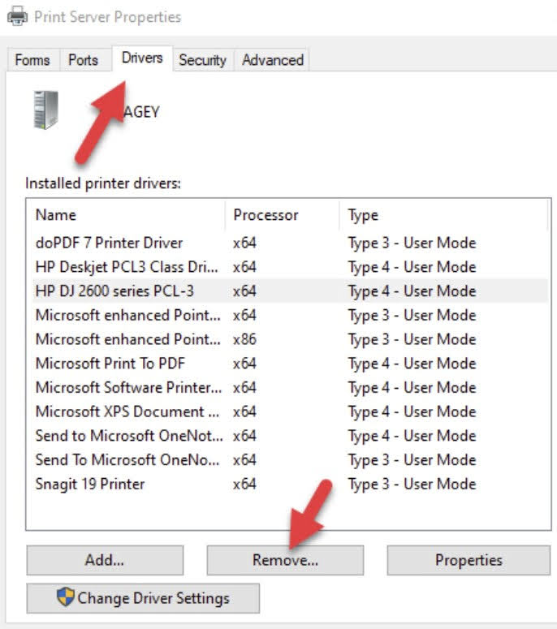Viewport: 557px width, 629px height.
Task: Select Send to Microsoft OneNot... Type 4 driver
Action: tap(291, 436)
